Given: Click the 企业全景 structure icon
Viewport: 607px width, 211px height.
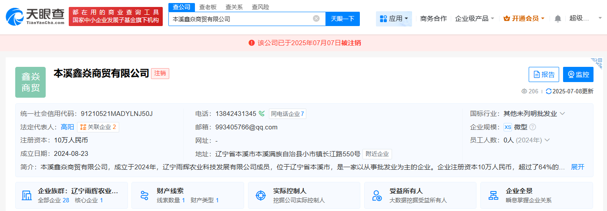Looking at the screenshot, I should (x=493, y=195).
